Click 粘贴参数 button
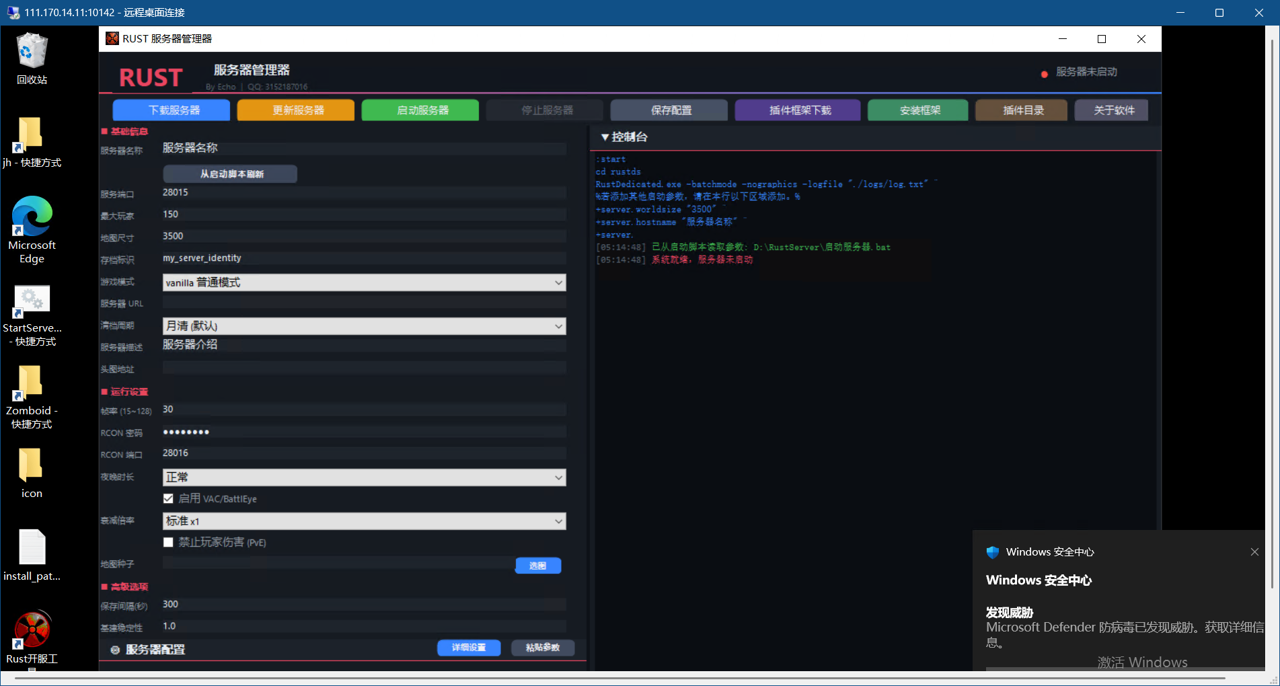 543,648
